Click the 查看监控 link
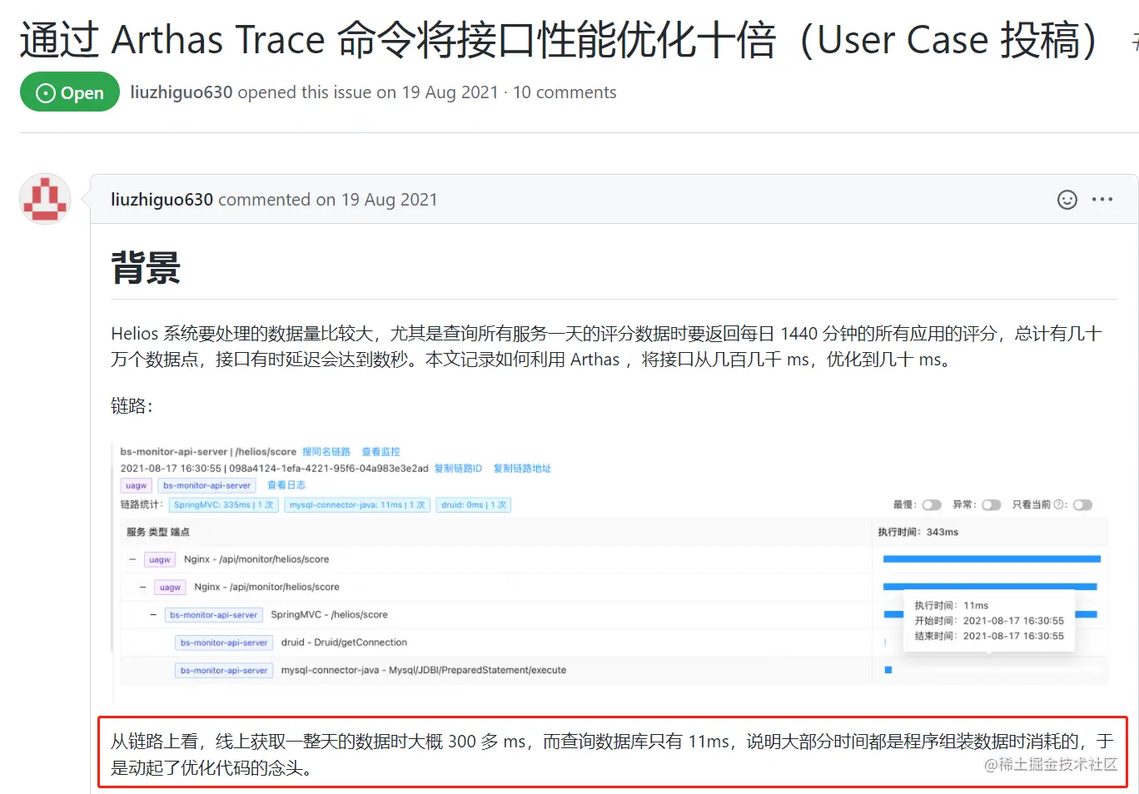Screen dimensions: 1139x794 (380, 452)
